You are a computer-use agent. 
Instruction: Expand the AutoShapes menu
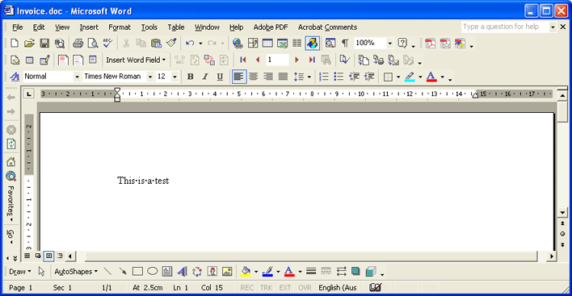point(76,272)
